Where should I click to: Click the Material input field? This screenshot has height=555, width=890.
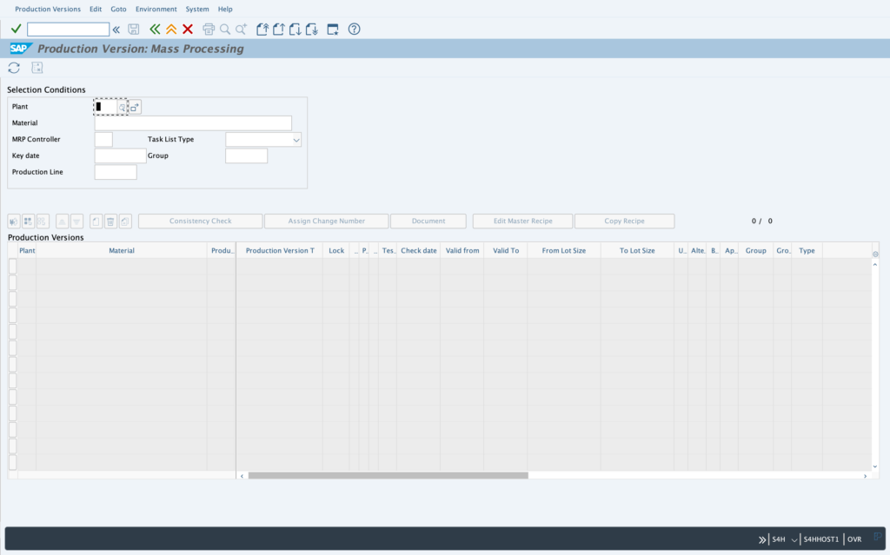(193, 123)
